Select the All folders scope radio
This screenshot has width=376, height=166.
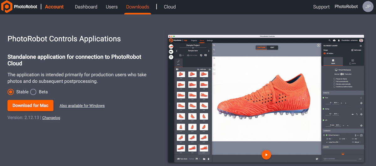324,54
